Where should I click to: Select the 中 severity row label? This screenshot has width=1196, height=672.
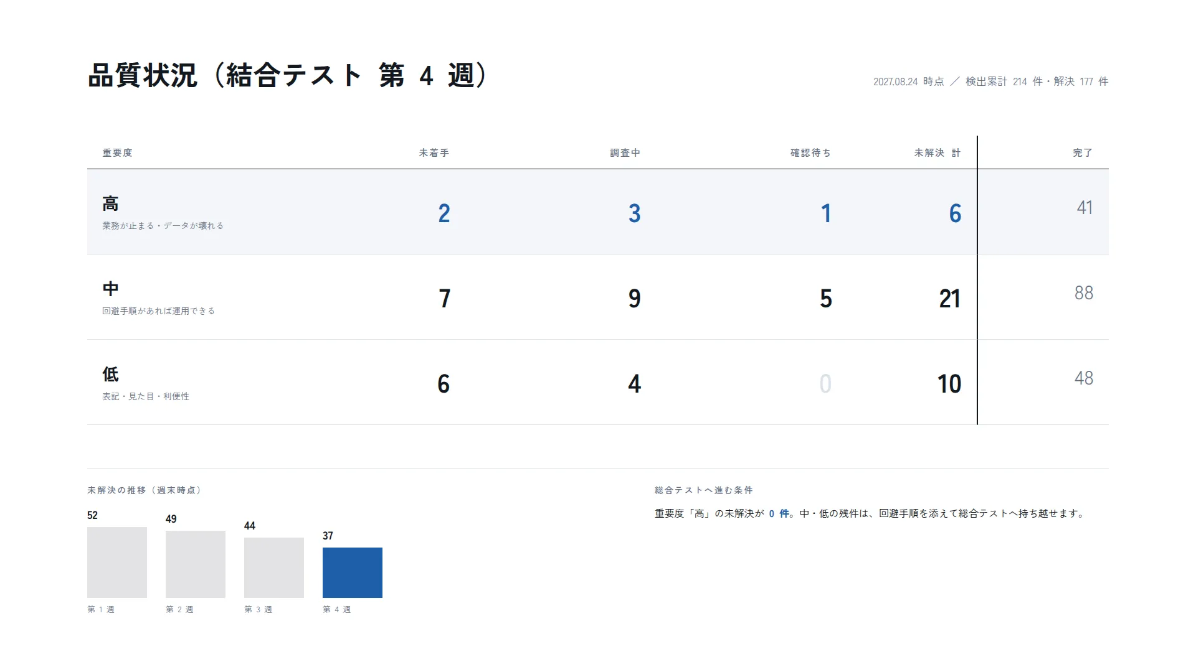[110, 289]
